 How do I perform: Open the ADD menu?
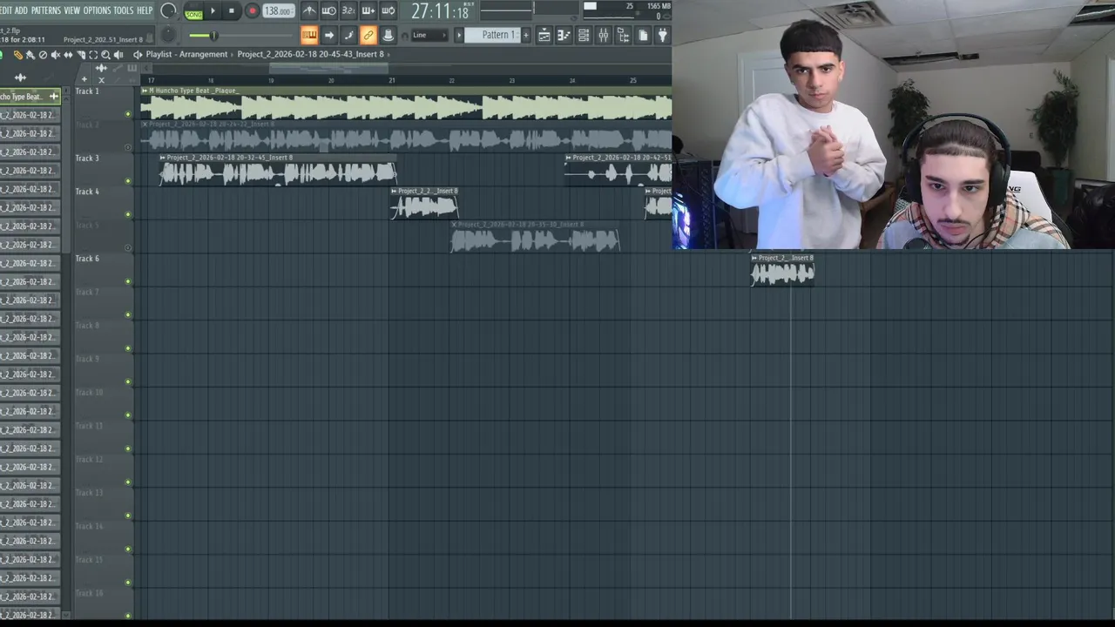[x=22, y=10]
